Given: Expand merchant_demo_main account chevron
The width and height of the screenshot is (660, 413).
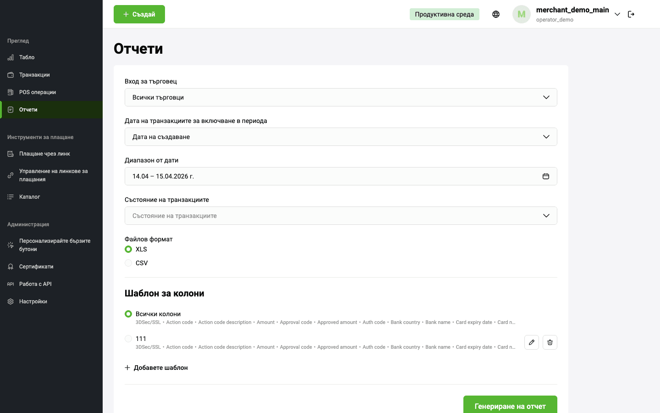Looking at the screenshot, I should tap(617, 14).
